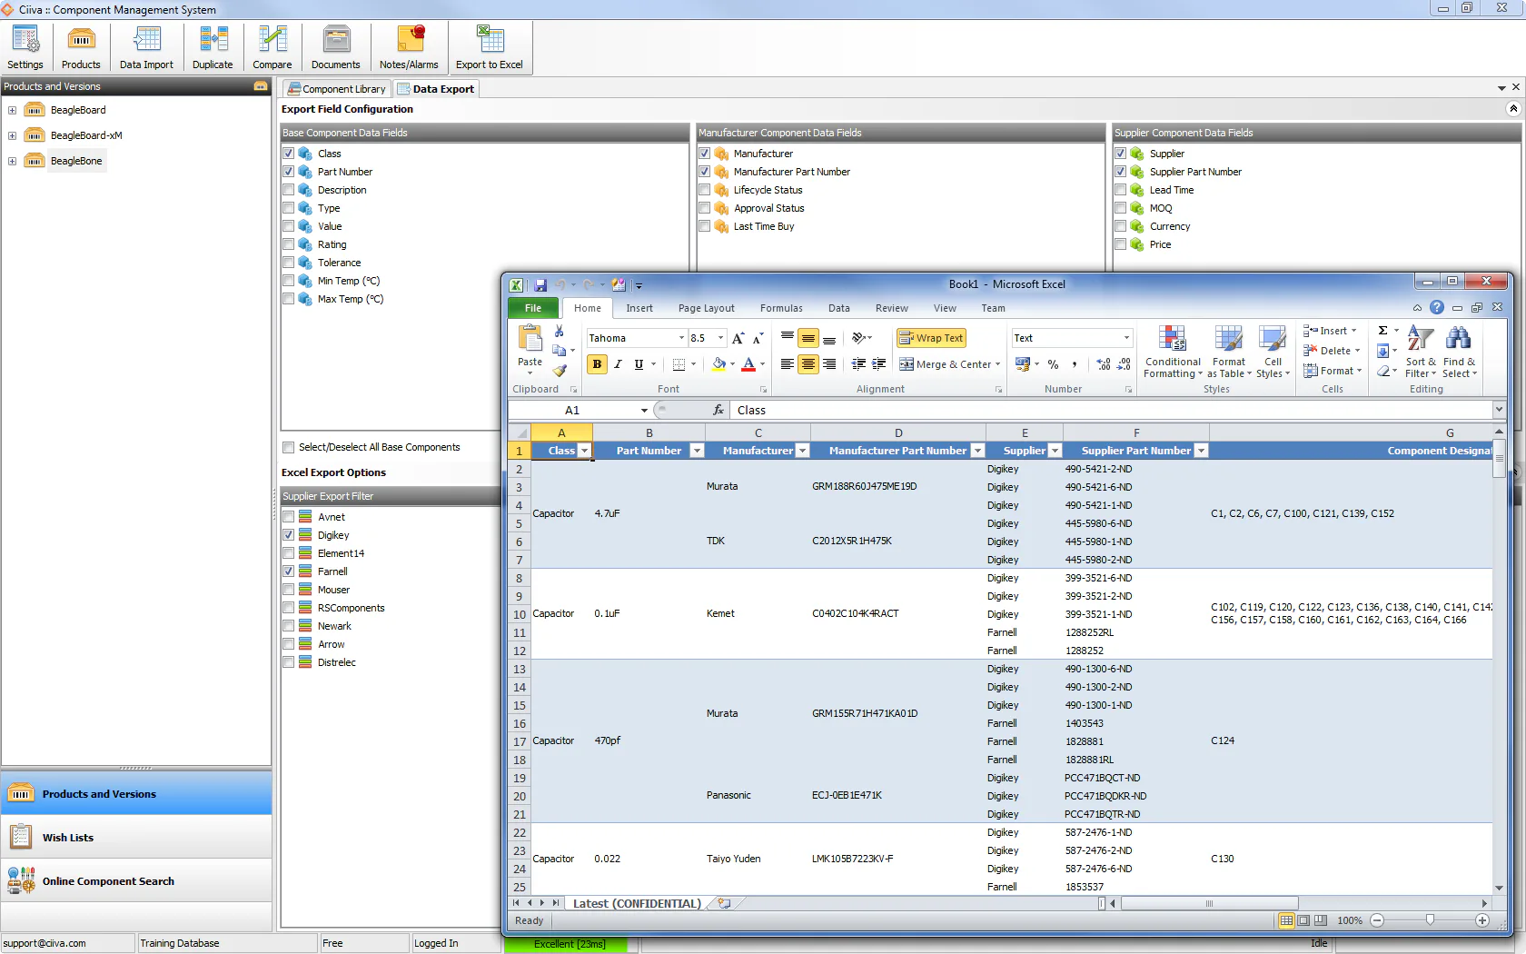Image resolution: width=1526 pixels, height=954 pixels.
Task: Uncheck the Class data field checkbox
Action: click(x=289, y=154)
